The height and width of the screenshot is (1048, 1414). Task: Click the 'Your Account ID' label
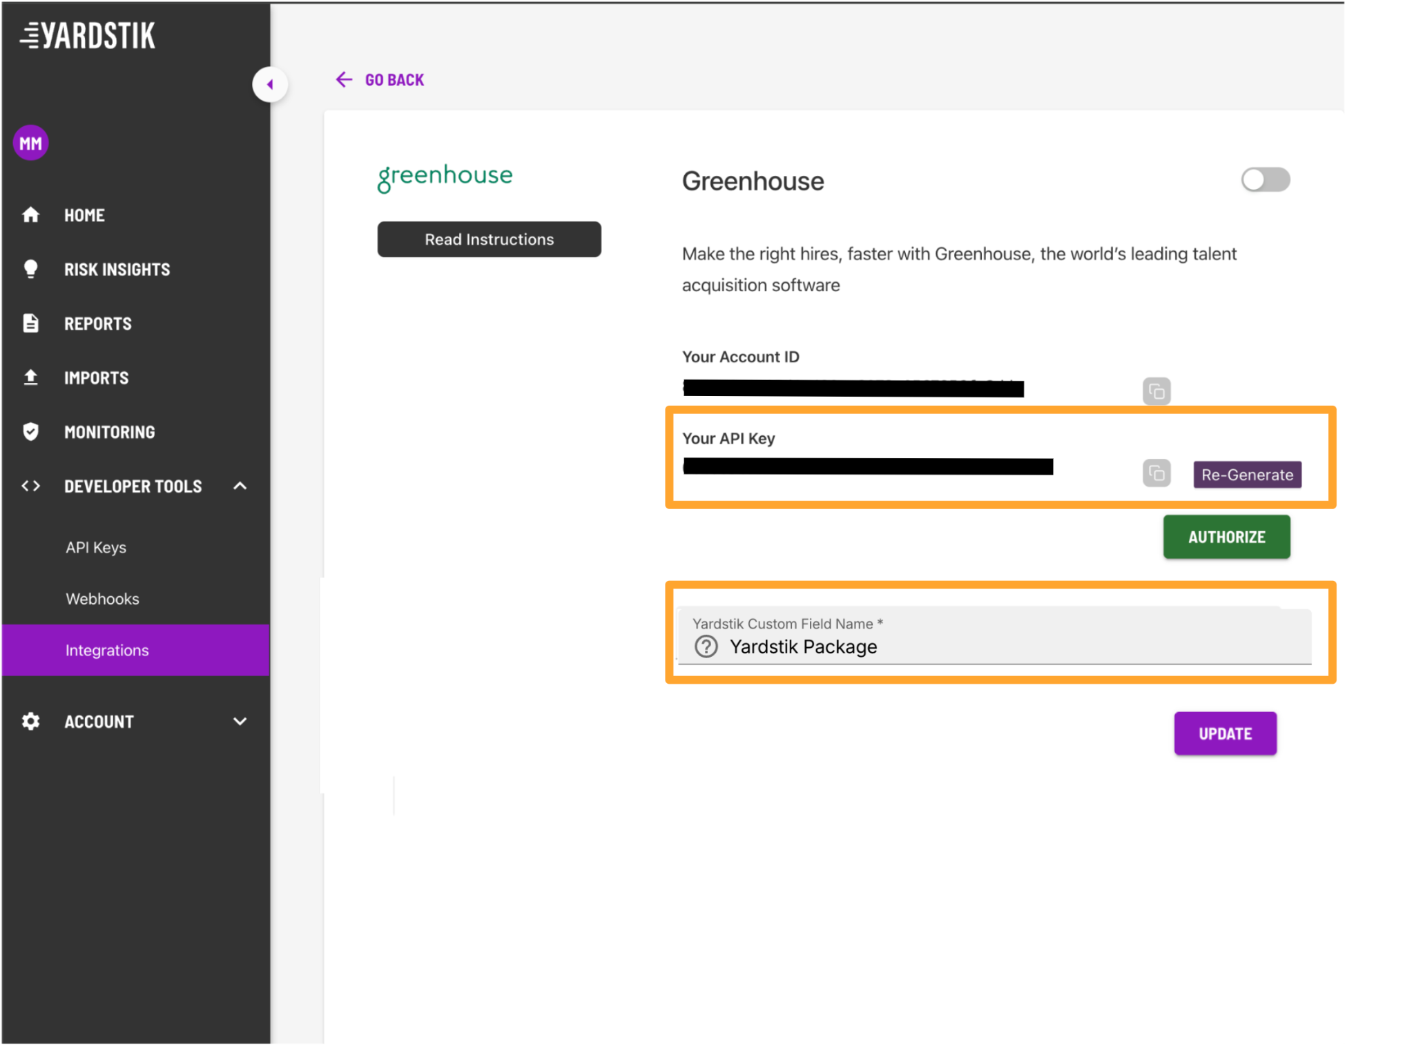(740, 357)
